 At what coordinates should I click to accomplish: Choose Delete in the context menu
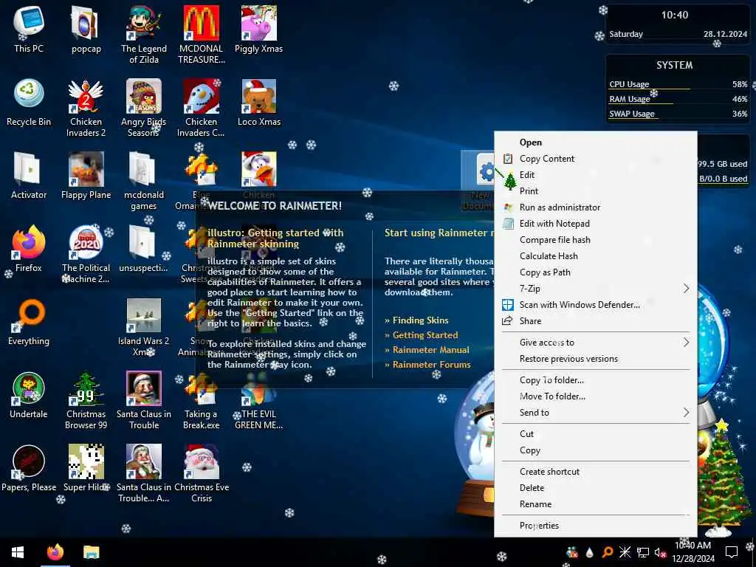coord(596,488)
